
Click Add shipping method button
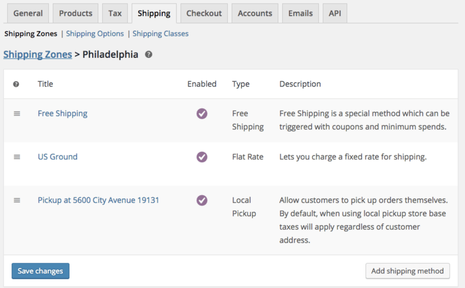[x=407, y=271]
